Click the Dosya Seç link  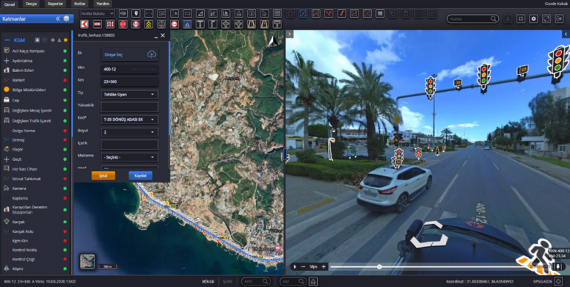pyautogui.click(x=114, y=54)
